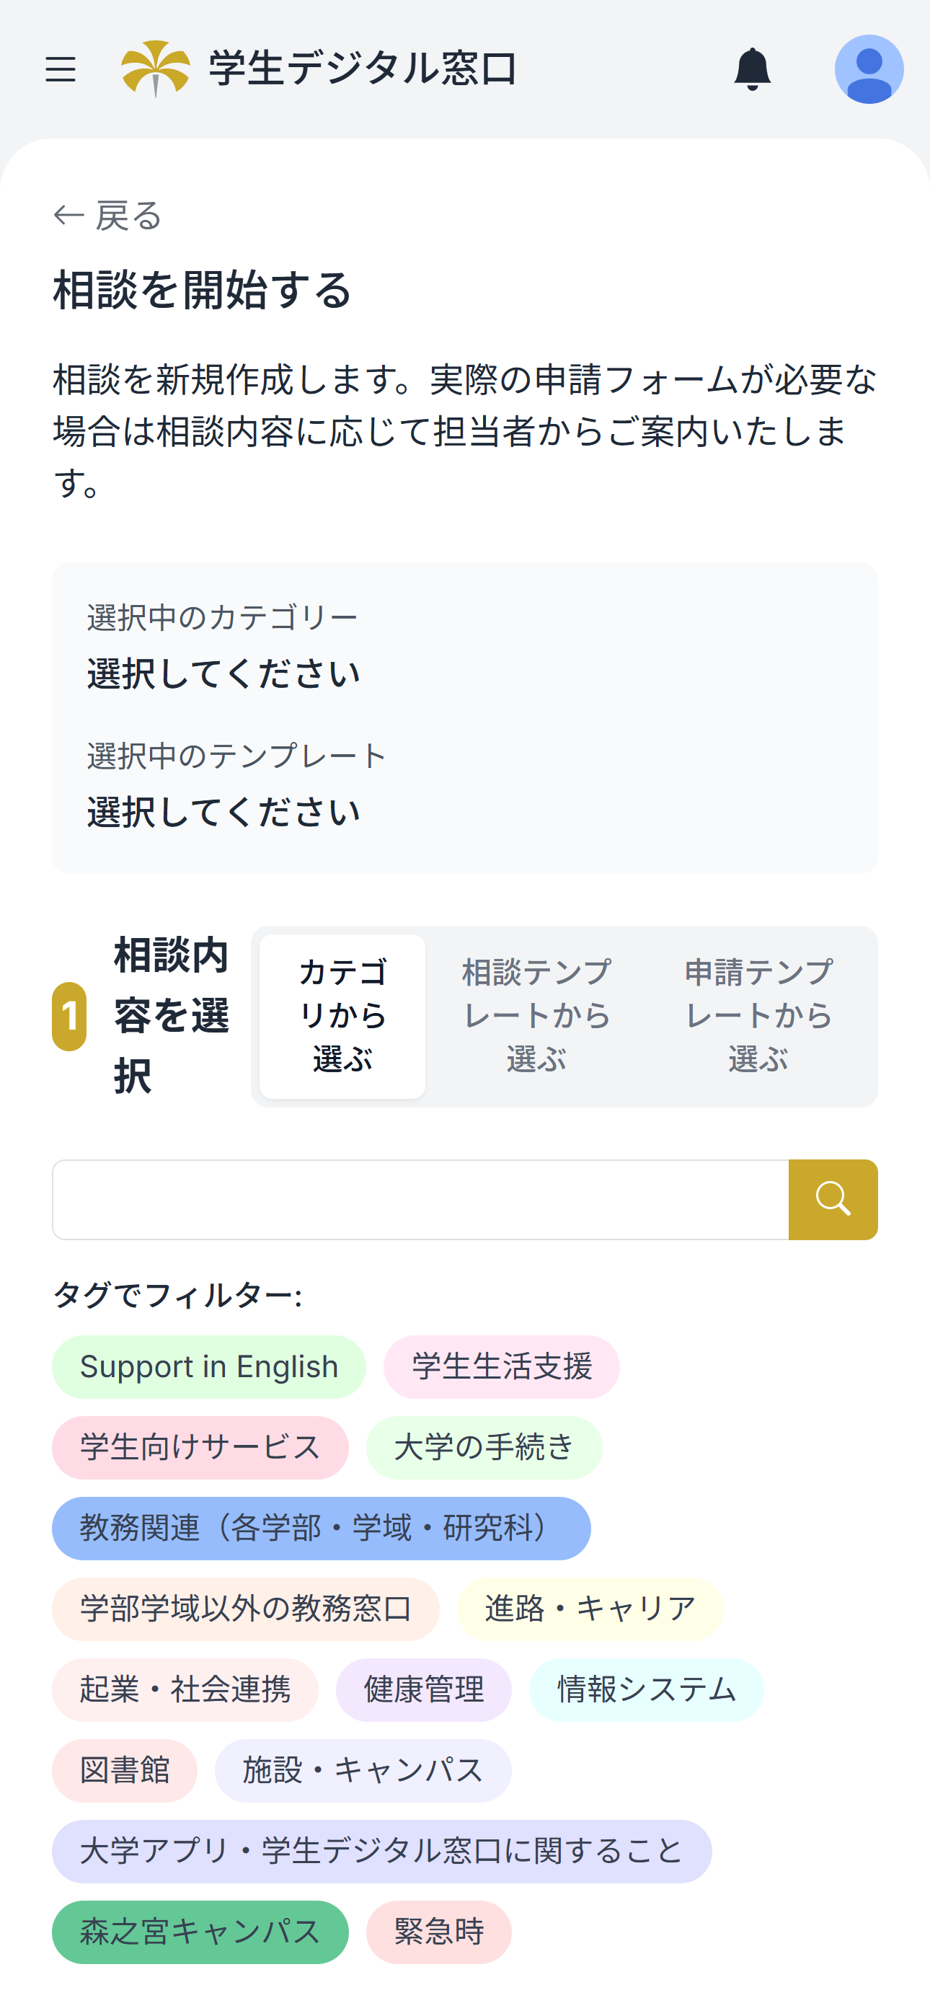
Task: Filter by 進路・キャリア tag
Action: (x=590, y=1609)
